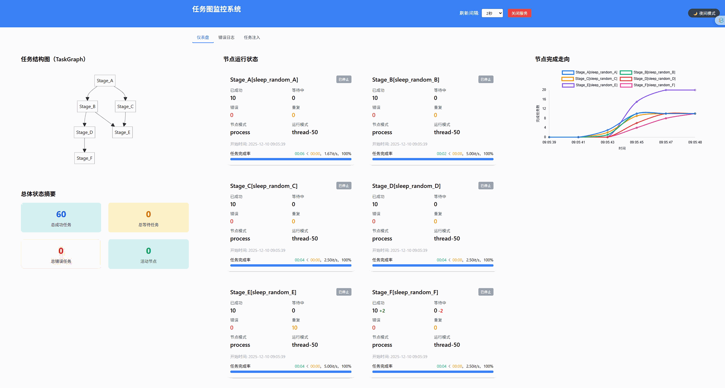Click the 节点完成走向 chart heading
Viewport: 725px width, 388px height.
click(x=552, y=59)
